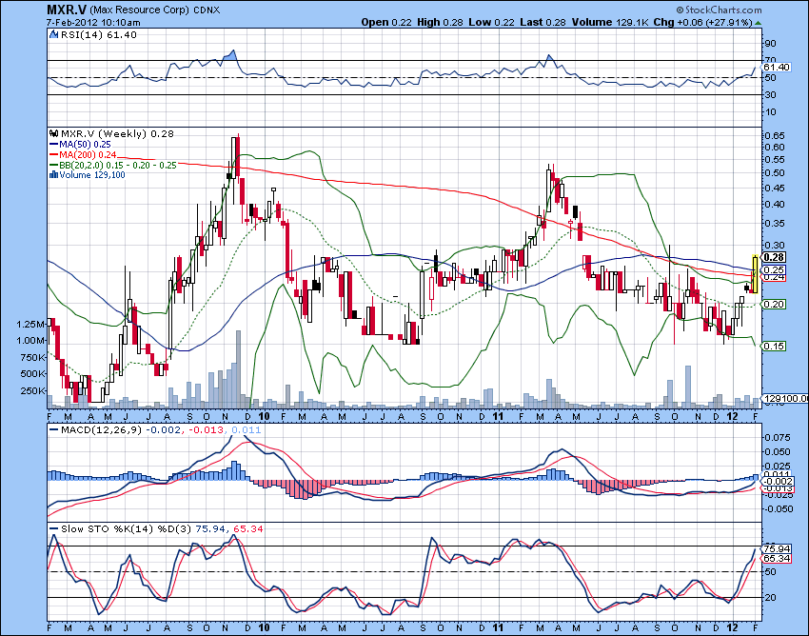Click the 129100.00 volume tag
Image resolution: width=809 pixels, height=636 pixels.
[x=785, y=399]
